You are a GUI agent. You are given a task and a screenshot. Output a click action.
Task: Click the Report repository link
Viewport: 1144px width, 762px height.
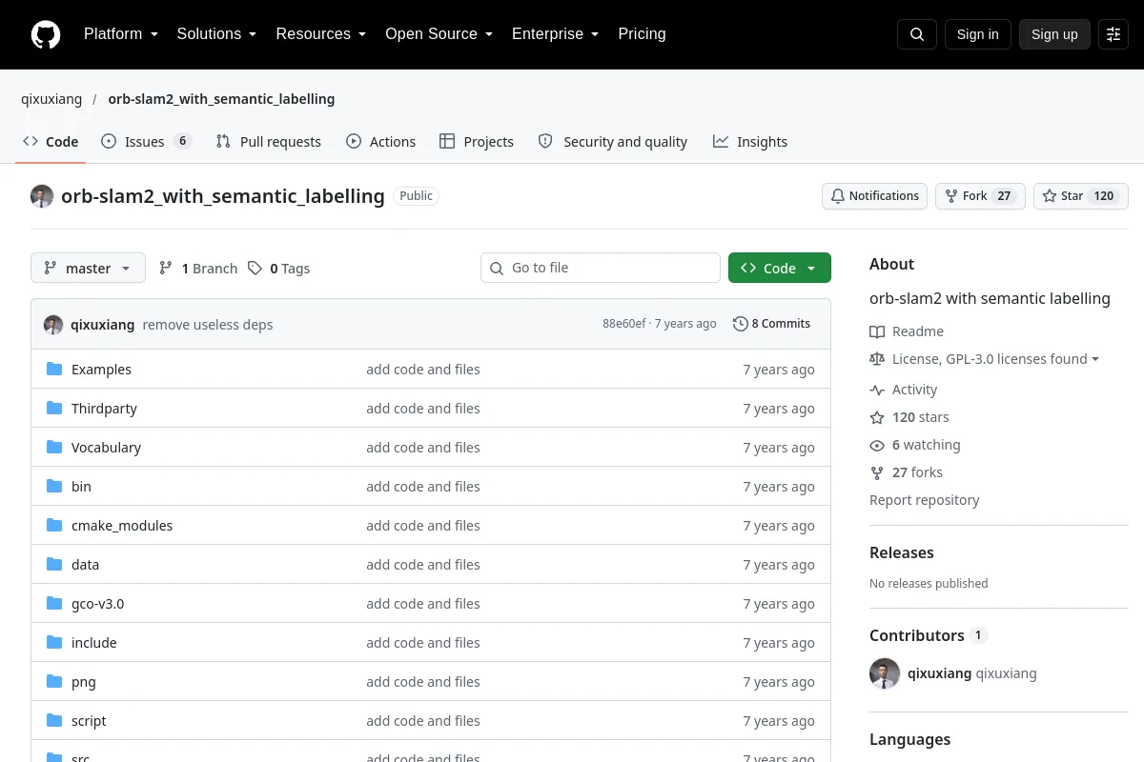(x=924, y=500)
